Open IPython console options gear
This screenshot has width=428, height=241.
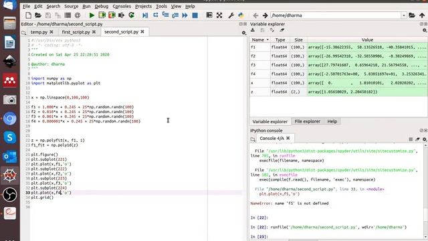tap(425, 139)
